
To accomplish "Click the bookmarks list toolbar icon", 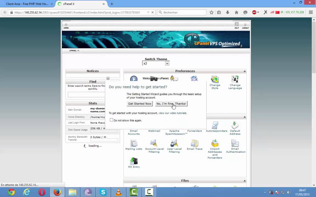I will (219, 13).
